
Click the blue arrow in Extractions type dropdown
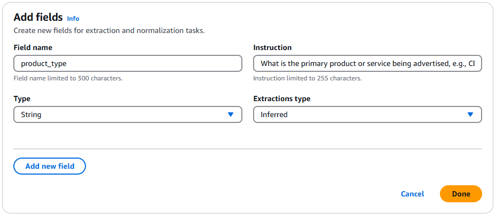coord(470,114)
